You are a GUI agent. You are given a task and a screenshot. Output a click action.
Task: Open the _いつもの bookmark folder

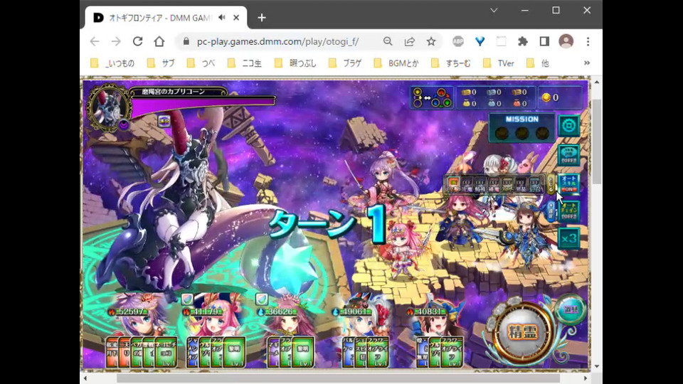coord(112,63)
